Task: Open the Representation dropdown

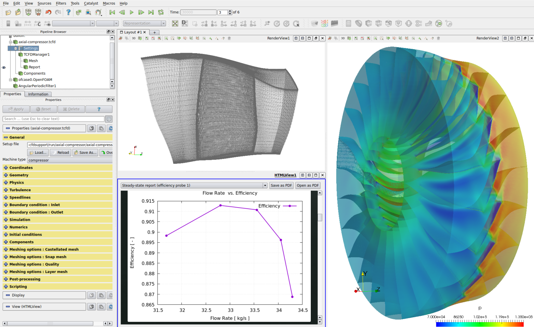Action: pos(144,23)
